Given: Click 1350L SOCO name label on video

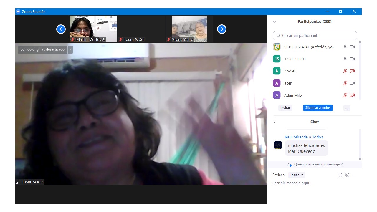Looking at the screenshot, I should (32, 182).
